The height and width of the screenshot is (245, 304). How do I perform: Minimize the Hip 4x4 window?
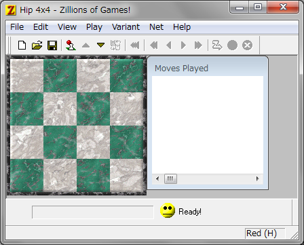(x=240, y=7)
